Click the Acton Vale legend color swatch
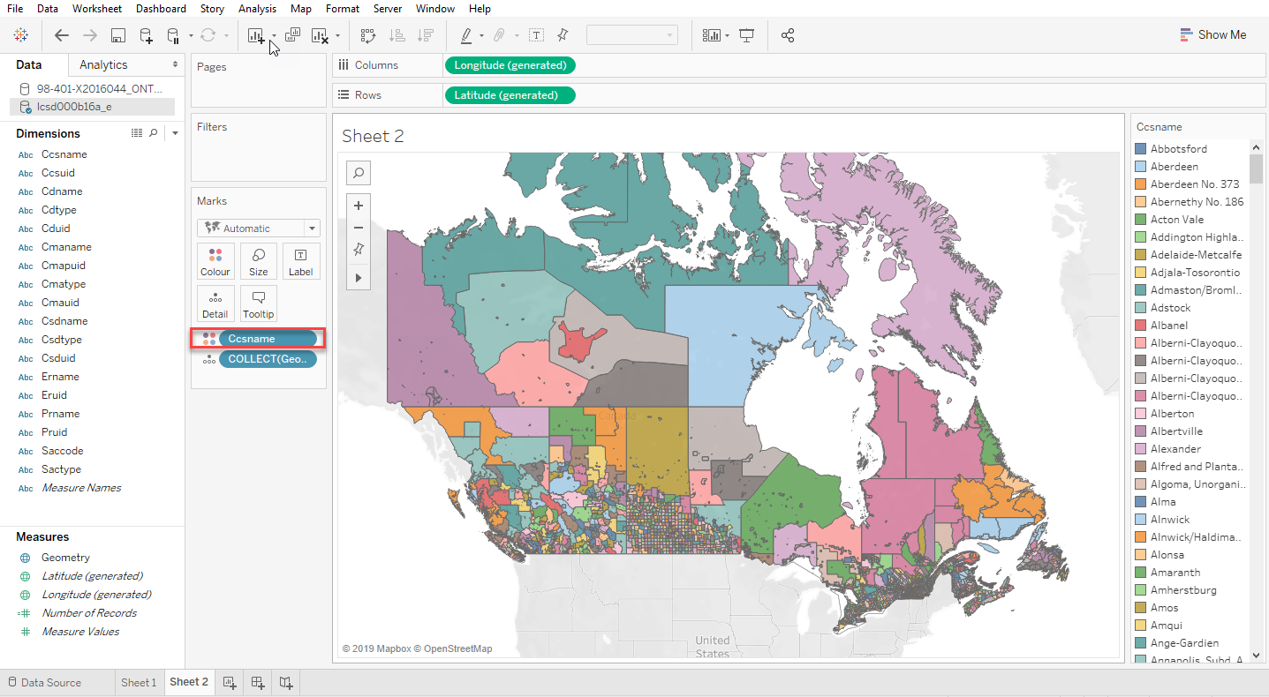 click(1141, 220)
